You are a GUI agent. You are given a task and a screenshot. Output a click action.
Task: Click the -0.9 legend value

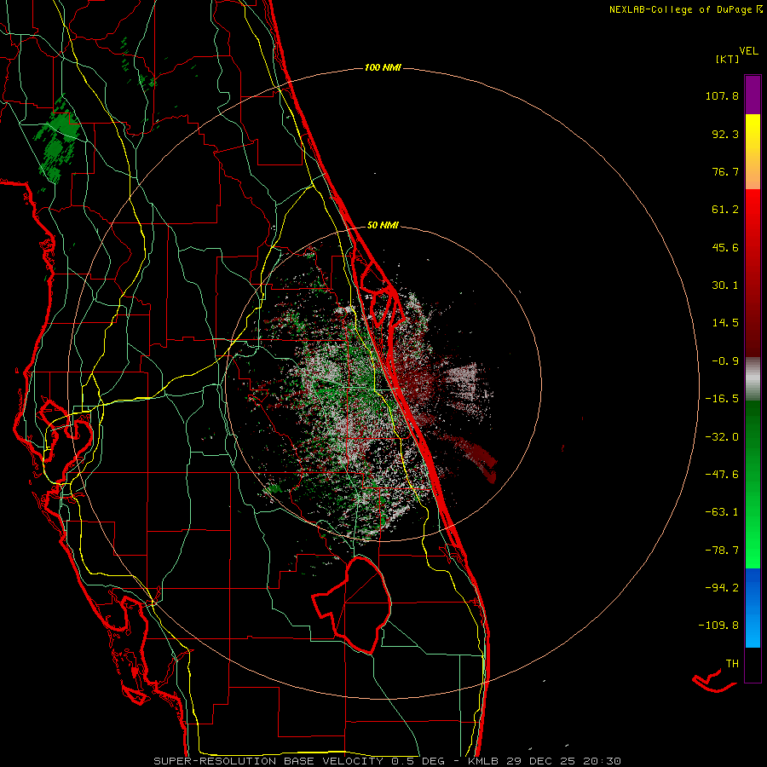click(x=725, y=361)
